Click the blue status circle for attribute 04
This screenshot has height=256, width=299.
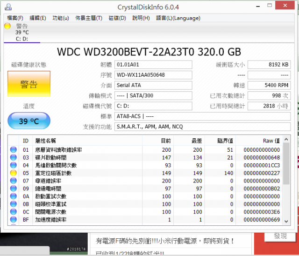14,165
